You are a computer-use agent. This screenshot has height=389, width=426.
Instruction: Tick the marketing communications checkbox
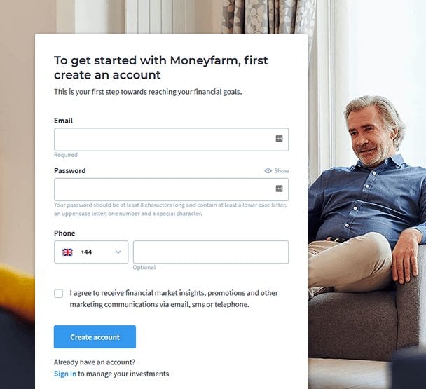click(x=58, y=294)
